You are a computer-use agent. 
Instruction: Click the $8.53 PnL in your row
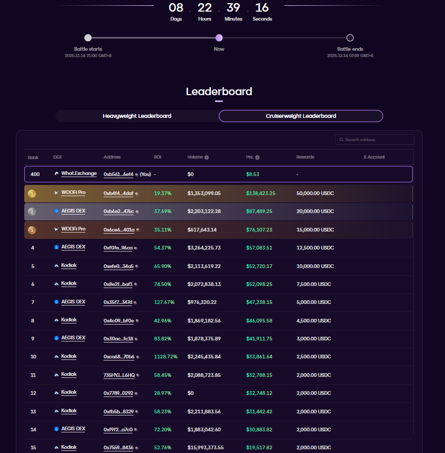pyautogui.click(x=253, y=174)
